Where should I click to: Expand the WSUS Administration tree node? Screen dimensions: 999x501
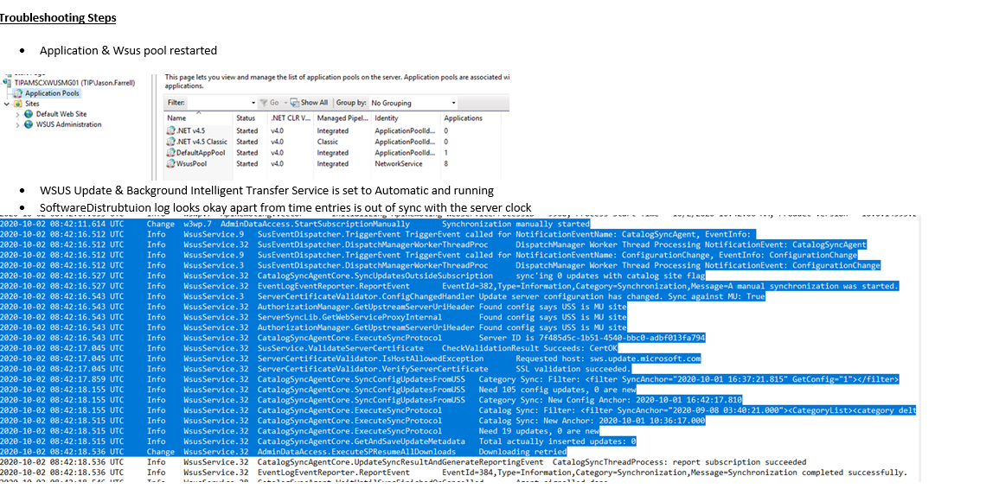16,124
